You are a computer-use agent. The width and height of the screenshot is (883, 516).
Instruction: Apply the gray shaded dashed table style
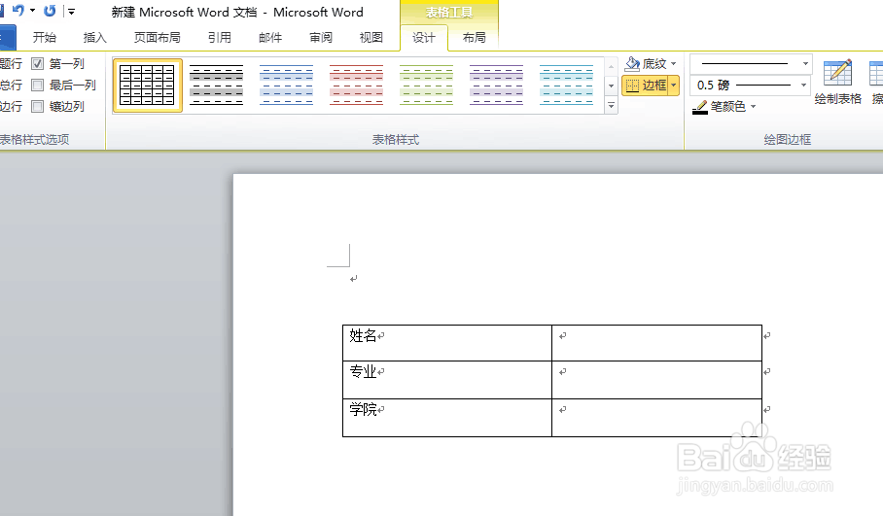point(216,85)
